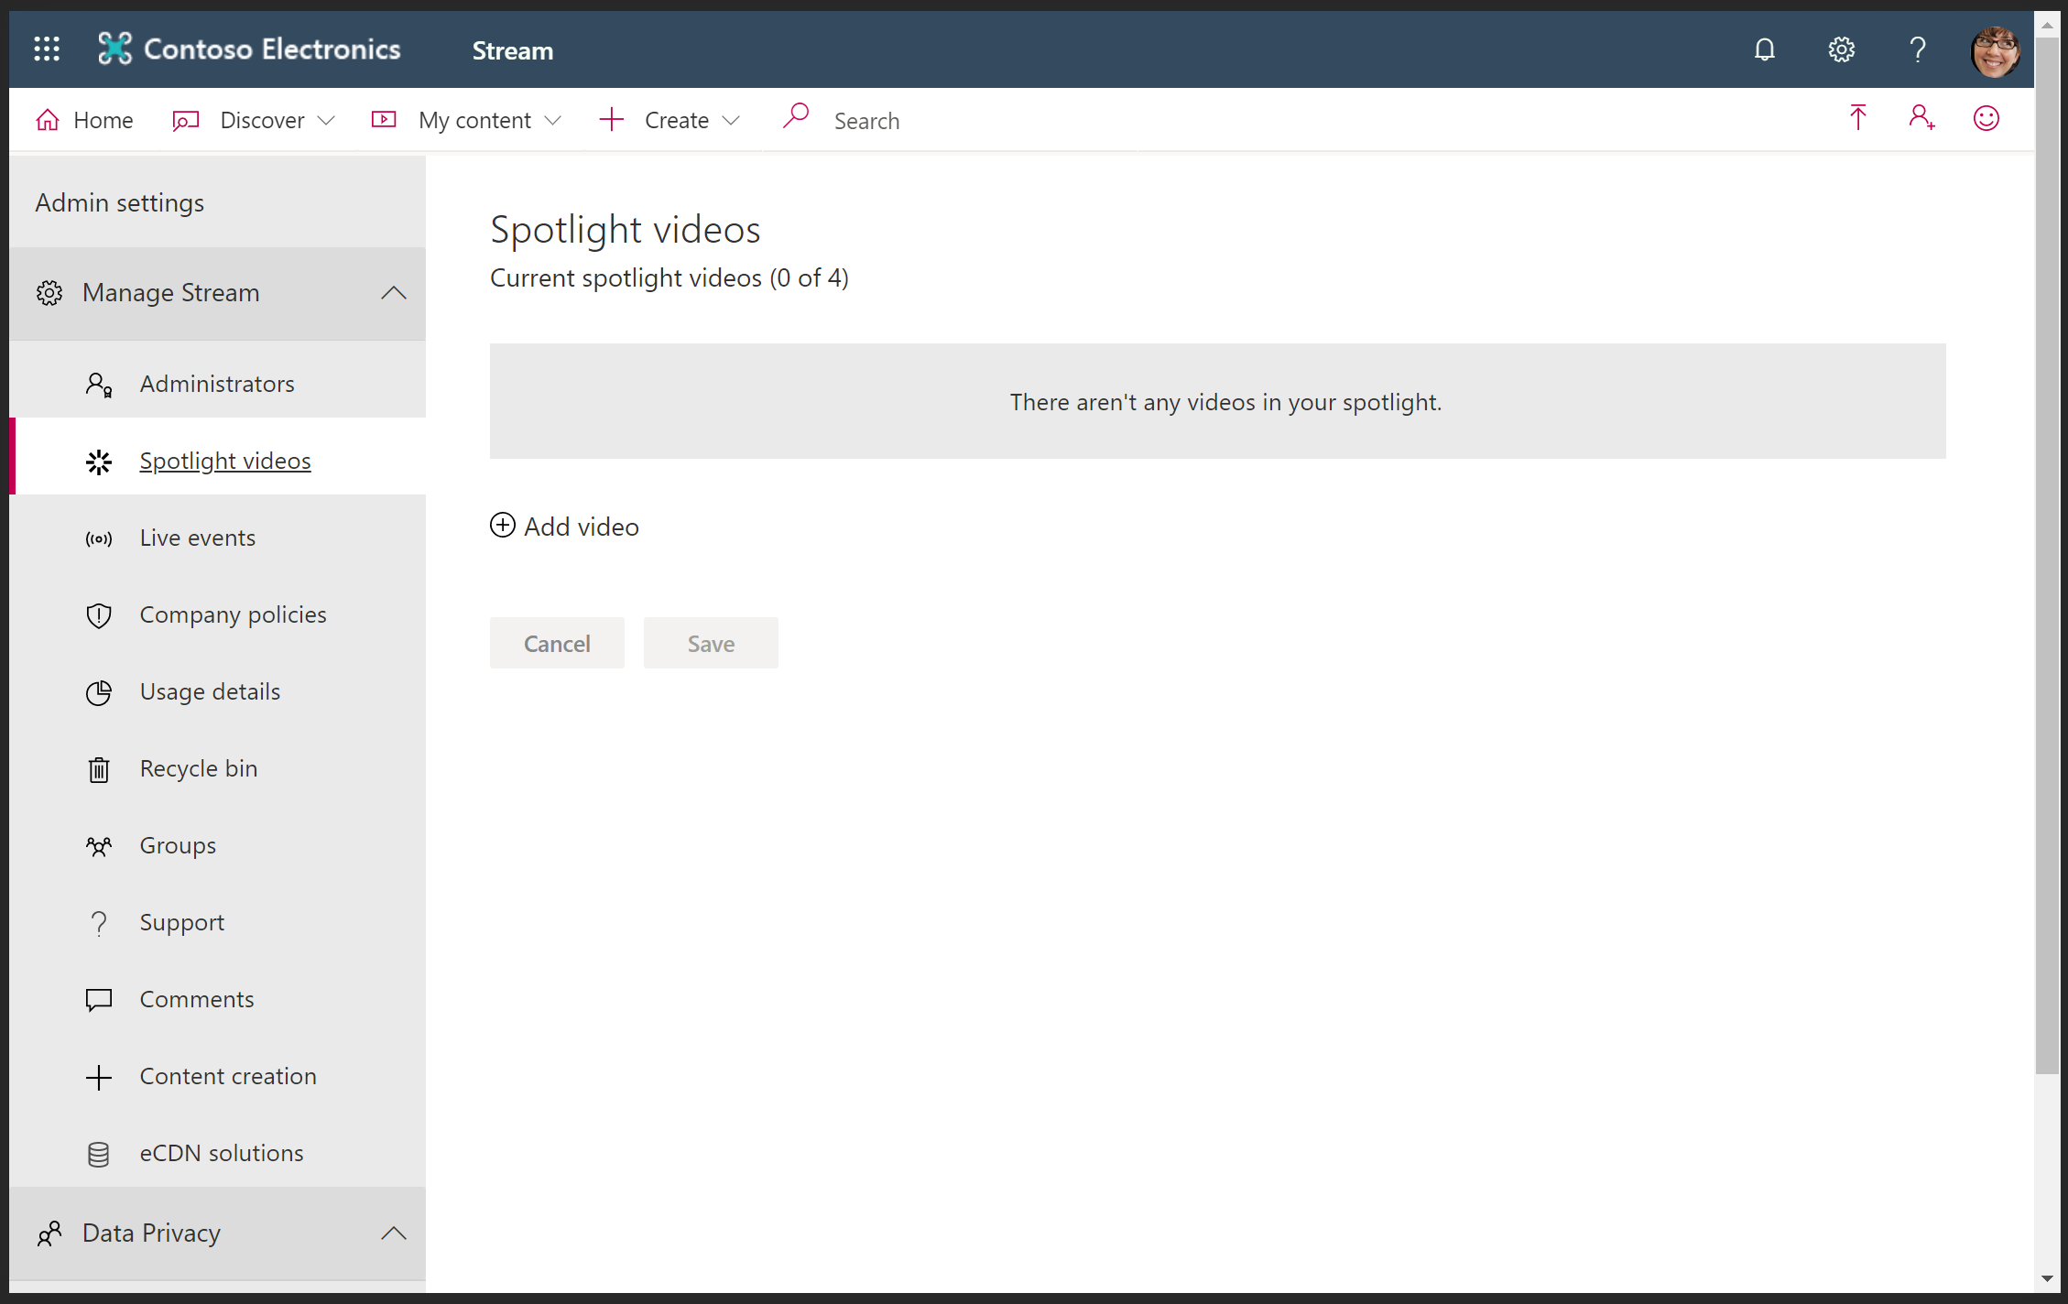2068x1304 pixels.
Task: Open the notifications bell
Action: 1764,49
